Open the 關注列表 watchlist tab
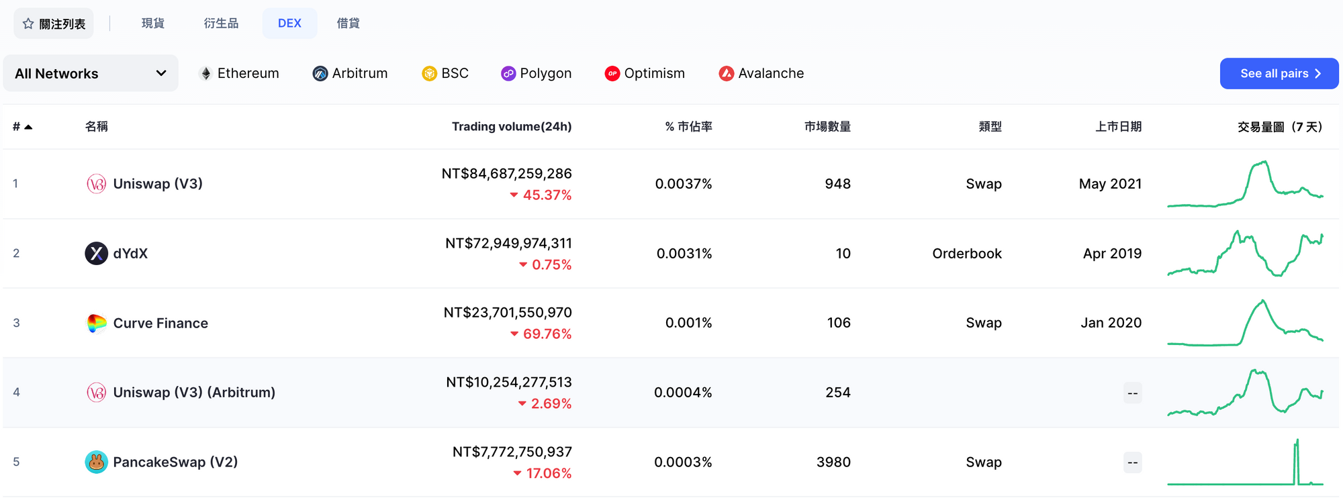Screen dimensions: 1343x498 [54, 24]
